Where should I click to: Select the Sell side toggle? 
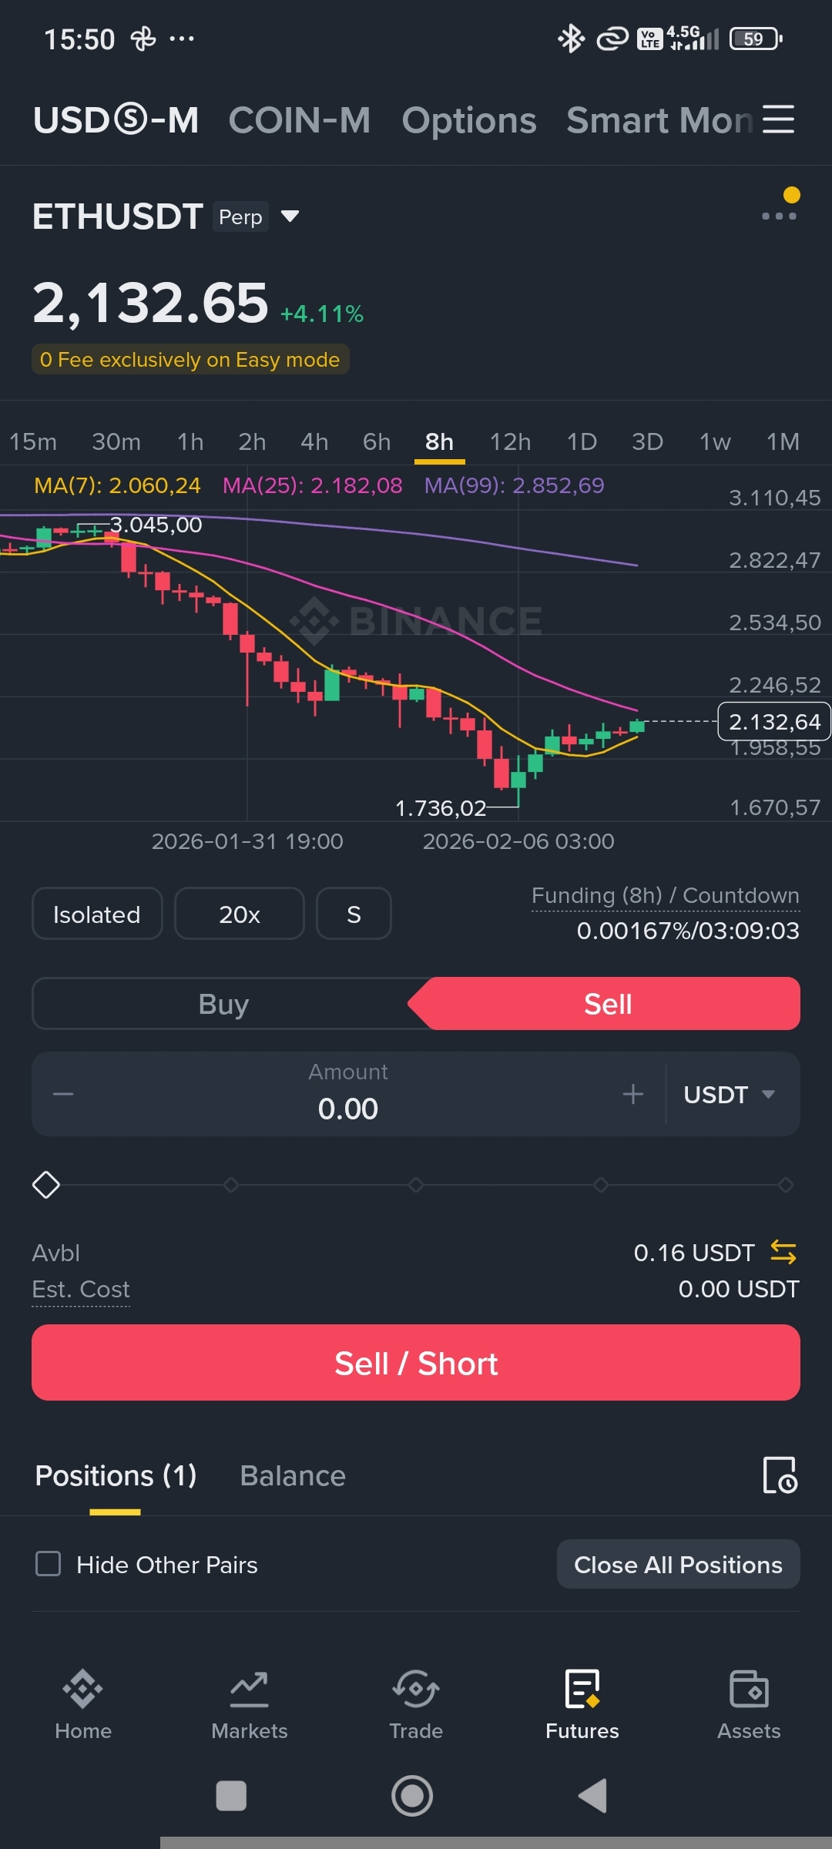(x=608, y=1004)
